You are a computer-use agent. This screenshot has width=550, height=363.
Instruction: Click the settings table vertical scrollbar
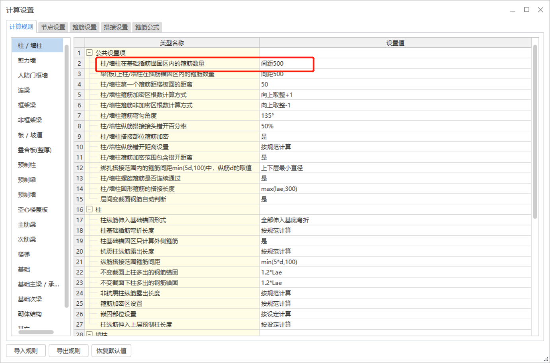point(535,132)
